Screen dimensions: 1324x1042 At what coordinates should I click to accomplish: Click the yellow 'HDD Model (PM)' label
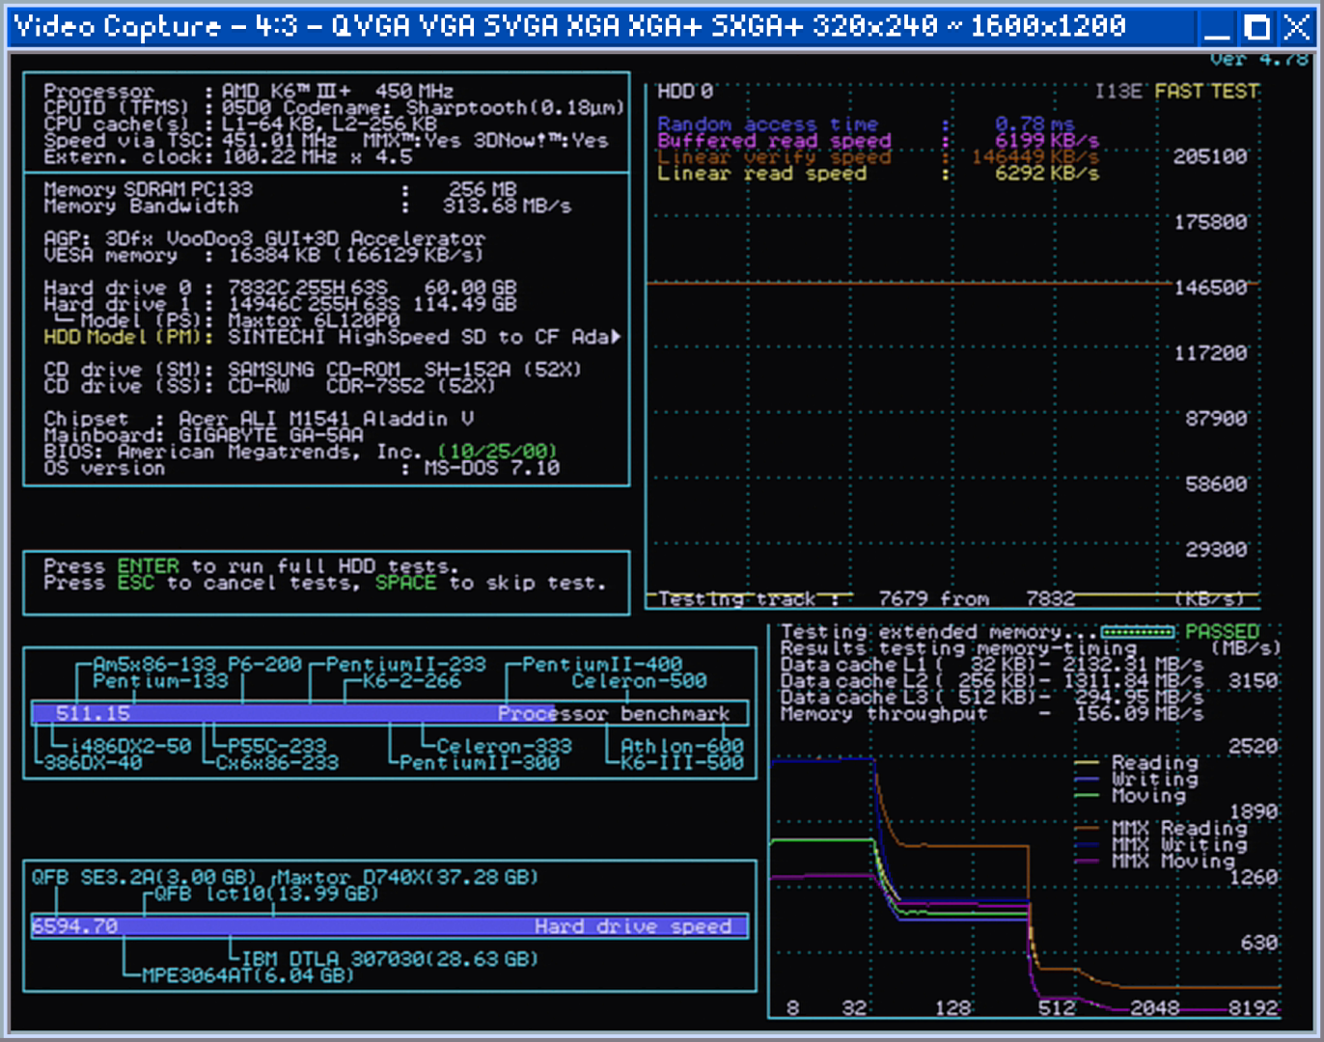click(127, 337)
